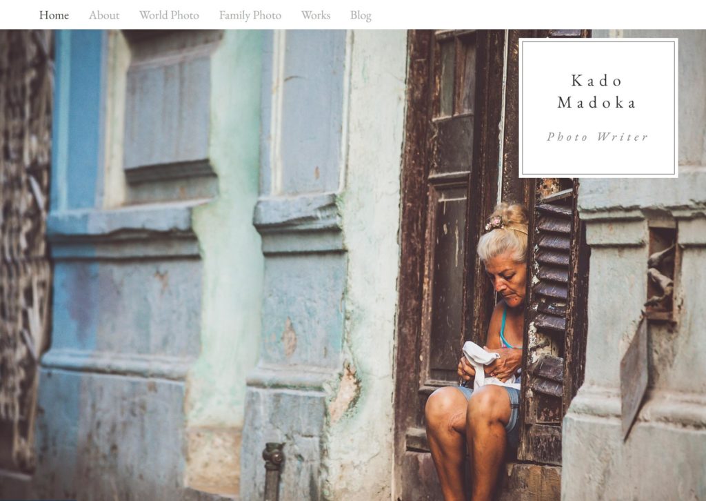Viewport: 706px width, 501px height.
Task: Open the Works section
Action: pyautogui.click(x=316, y=15)
